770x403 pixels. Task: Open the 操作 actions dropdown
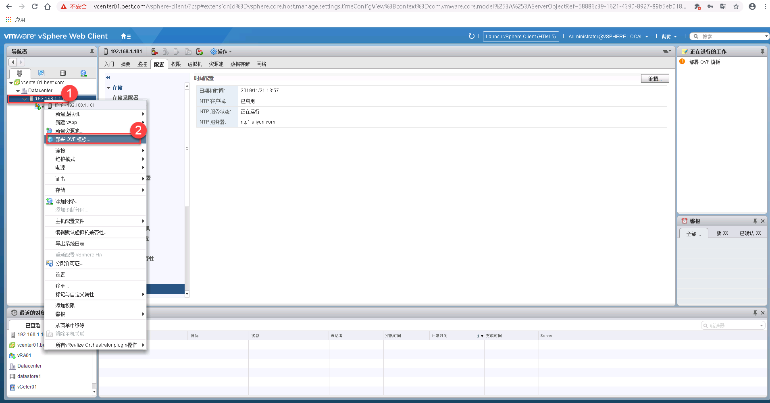tap(221, 52)
